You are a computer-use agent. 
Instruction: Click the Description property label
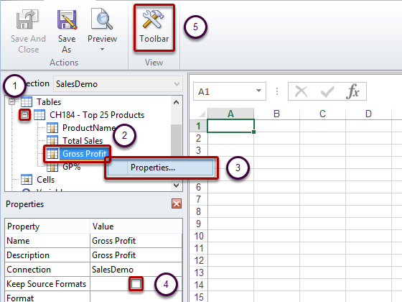[28, 255]
